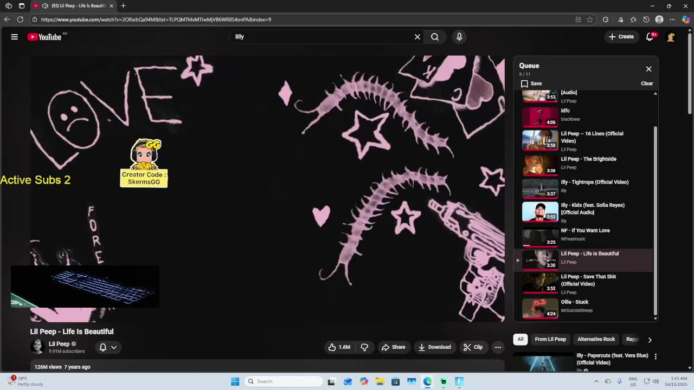Dislike the video

(x=364, y=347)
